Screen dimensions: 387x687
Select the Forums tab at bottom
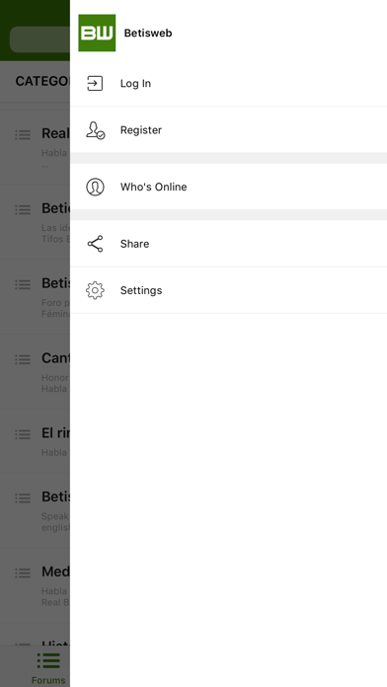pyautogui.click(x=48, y=666)
